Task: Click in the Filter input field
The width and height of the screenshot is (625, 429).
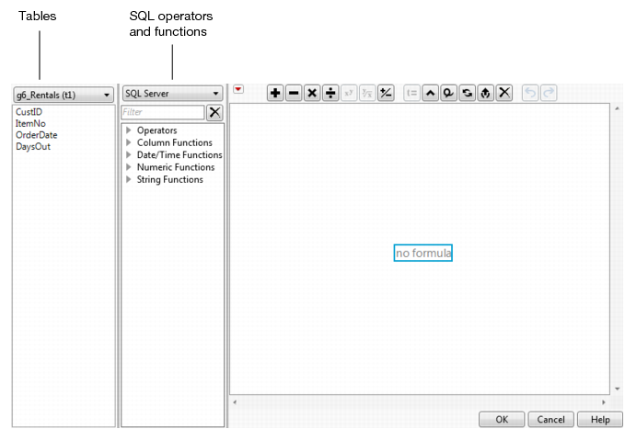Action: pyautogui.click(x=163, y=112)
